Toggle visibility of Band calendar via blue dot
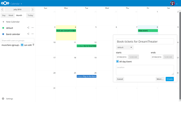 (x=3, y=34)
